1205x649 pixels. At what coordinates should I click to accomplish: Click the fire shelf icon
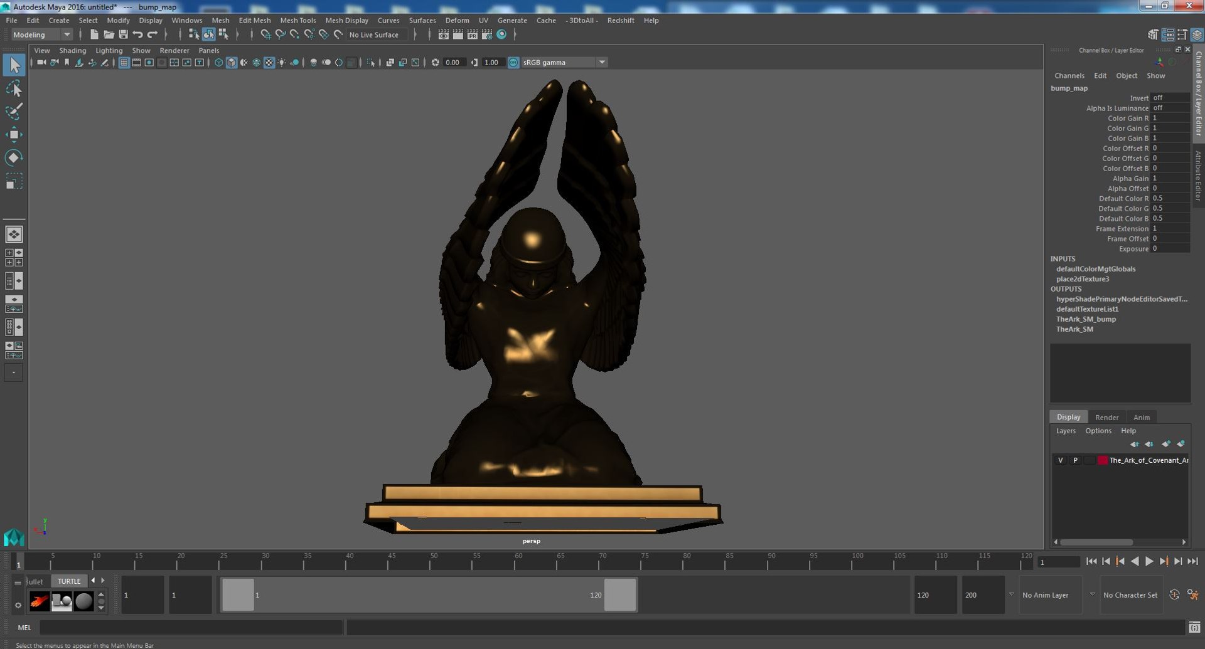click(40, 601)
